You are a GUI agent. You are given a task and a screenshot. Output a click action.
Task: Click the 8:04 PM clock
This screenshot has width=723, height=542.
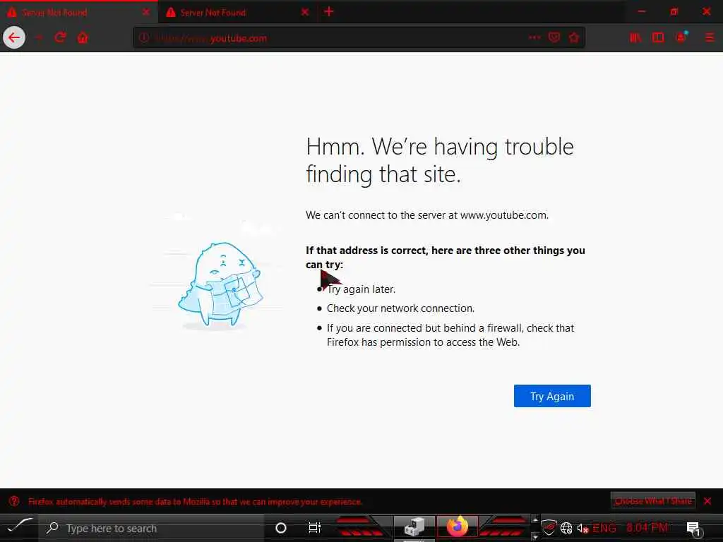pyautogui.click(x=647, y=528)
